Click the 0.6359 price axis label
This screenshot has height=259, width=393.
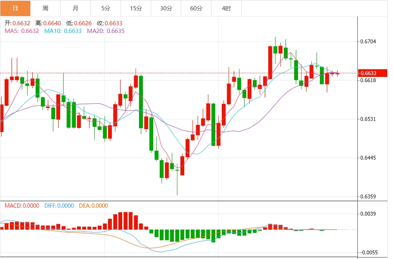tap(368, 196)
